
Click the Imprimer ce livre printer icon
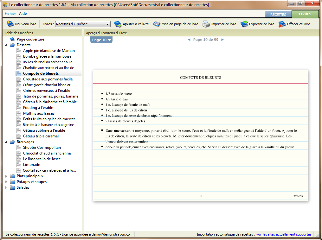206,24
